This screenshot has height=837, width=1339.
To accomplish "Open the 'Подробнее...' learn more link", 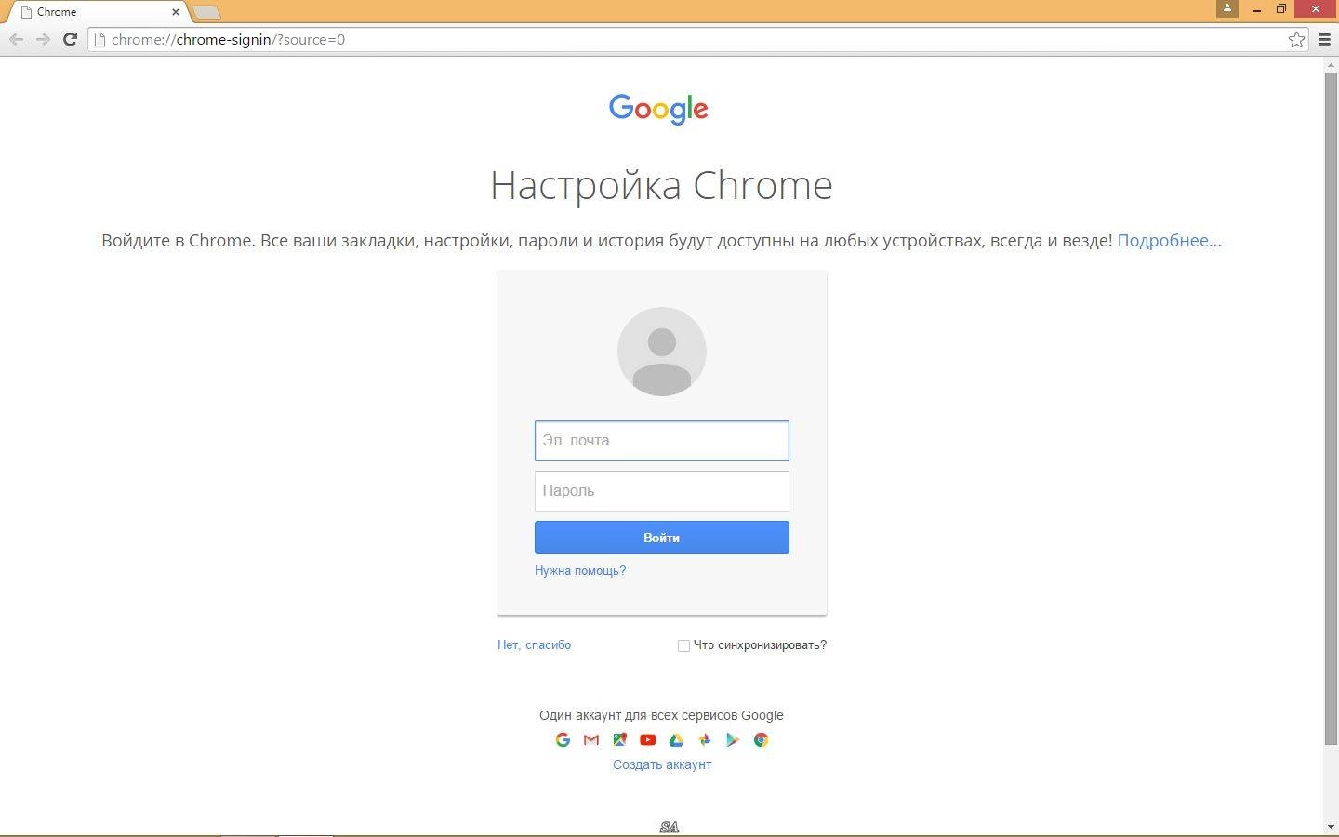I will click(x=1169, y=240).
